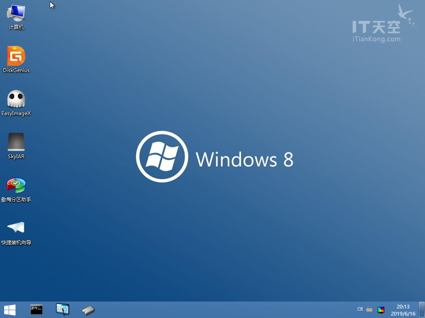Screen dimensions: 425x318
Task: Click the Show Desktop strip at taskbar end
Action: [422, 310]
